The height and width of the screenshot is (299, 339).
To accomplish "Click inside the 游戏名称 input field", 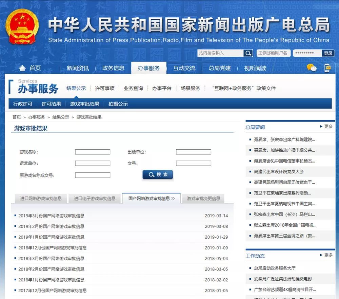I will 93,152.
